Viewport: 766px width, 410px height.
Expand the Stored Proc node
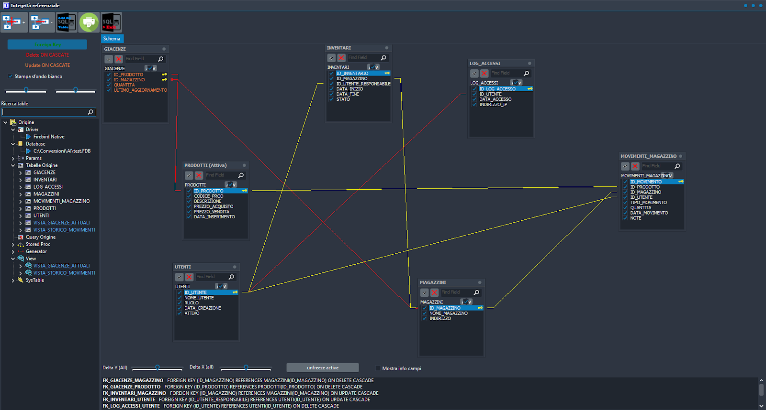pos(13,244)
